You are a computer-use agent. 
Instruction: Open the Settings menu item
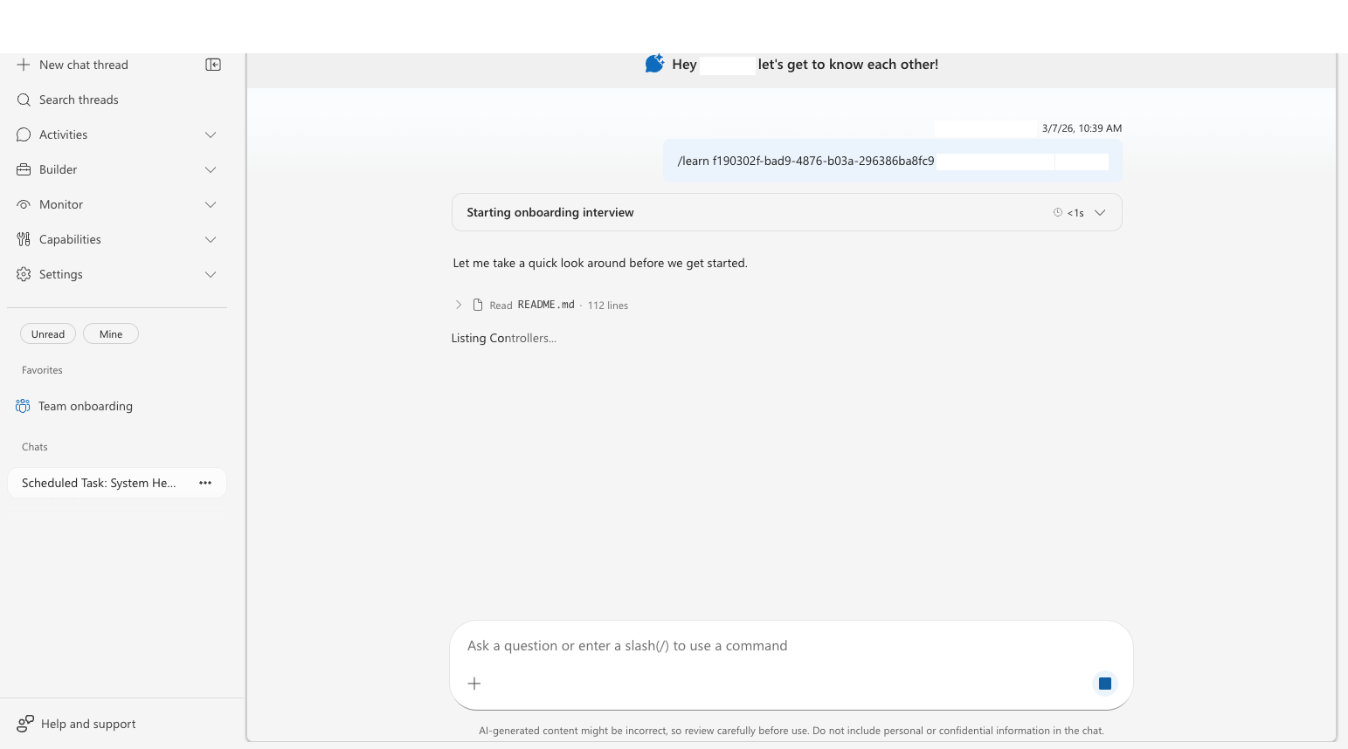(117, 274)
